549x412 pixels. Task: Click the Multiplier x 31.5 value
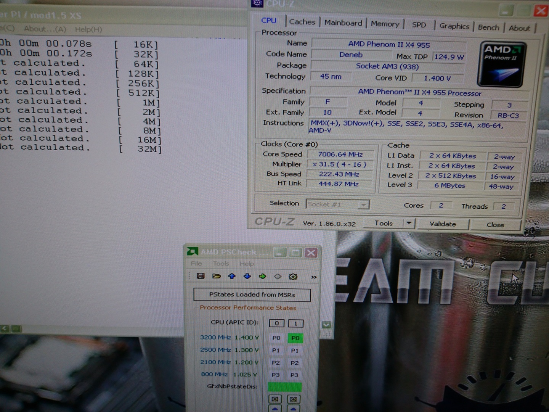pos(340,164)
